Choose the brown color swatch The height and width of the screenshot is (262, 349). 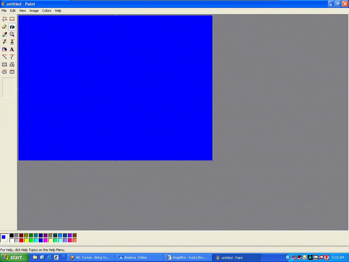click(x=75, y=236)
